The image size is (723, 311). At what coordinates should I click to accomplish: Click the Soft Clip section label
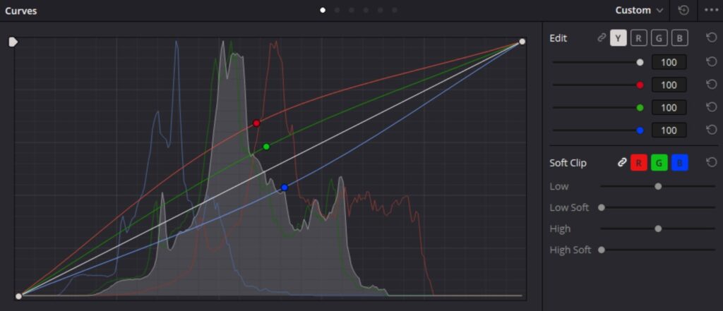[x=568, y=163]
